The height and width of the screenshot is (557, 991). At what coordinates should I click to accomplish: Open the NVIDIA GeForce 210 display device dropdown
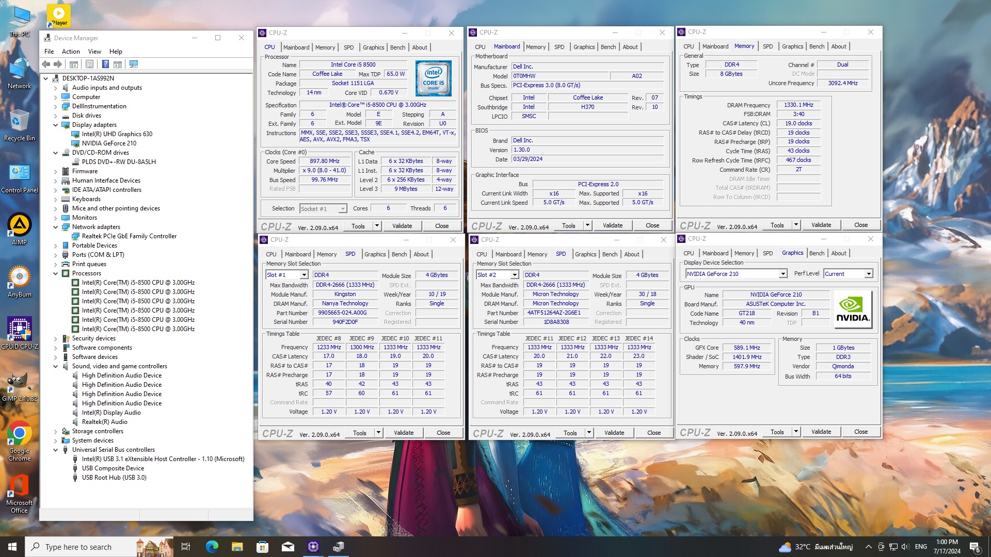click(x=736, y=274)
